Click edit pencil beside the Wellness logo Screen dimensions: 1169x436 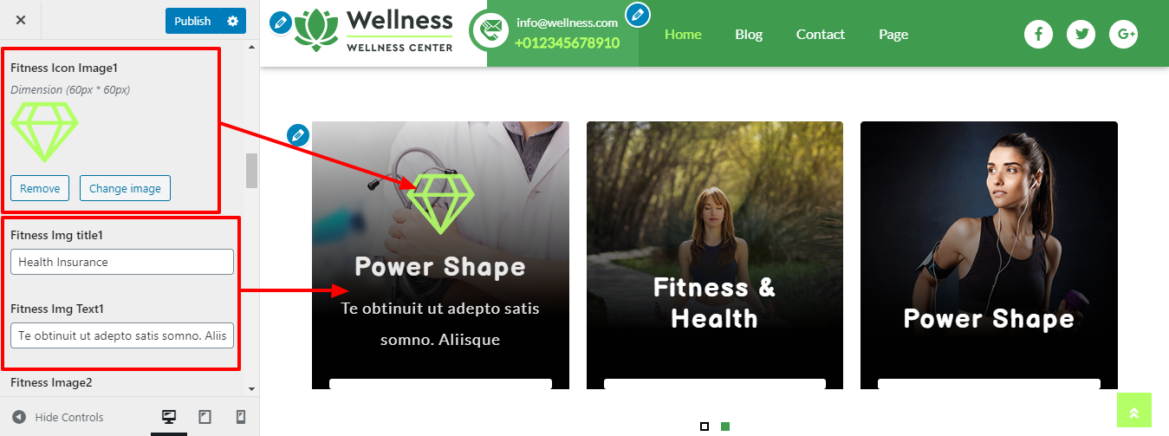tap(281, 23)
